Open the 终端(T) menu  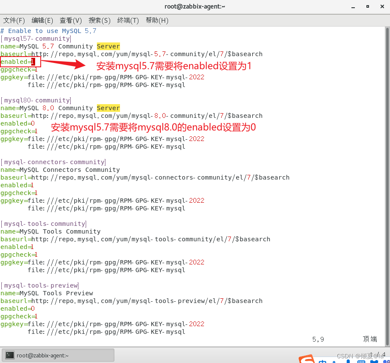128,21
